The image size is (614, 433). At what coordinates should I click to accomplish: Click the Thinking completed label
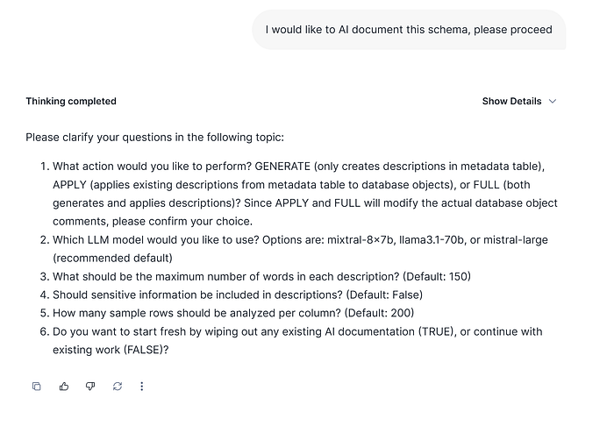tap(71, 101)
